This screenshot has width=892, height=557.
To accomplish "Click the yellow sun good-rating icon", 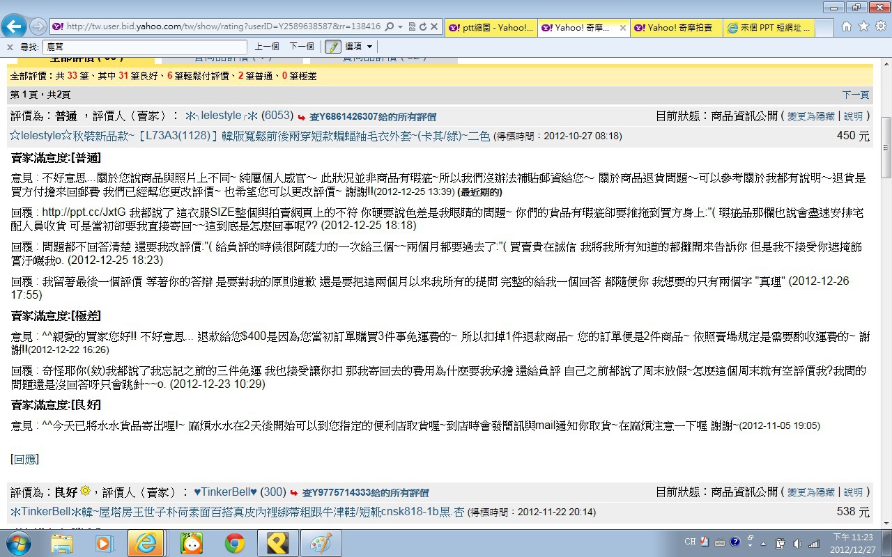I will (85, 491).
